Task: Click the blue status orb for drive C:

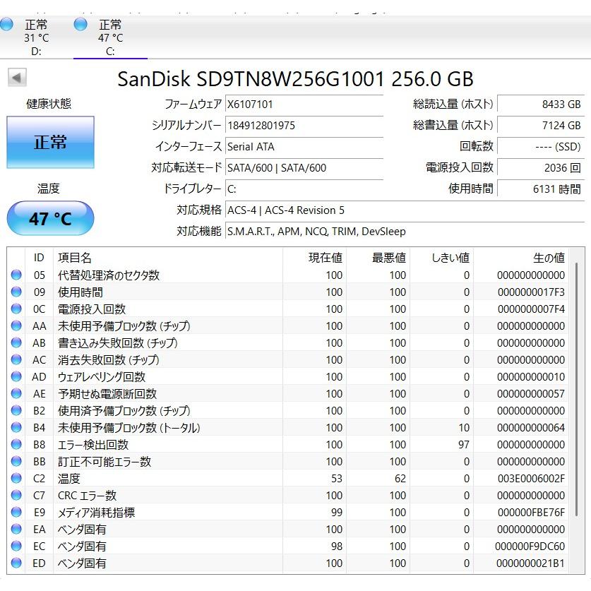Action: (80, 25)
